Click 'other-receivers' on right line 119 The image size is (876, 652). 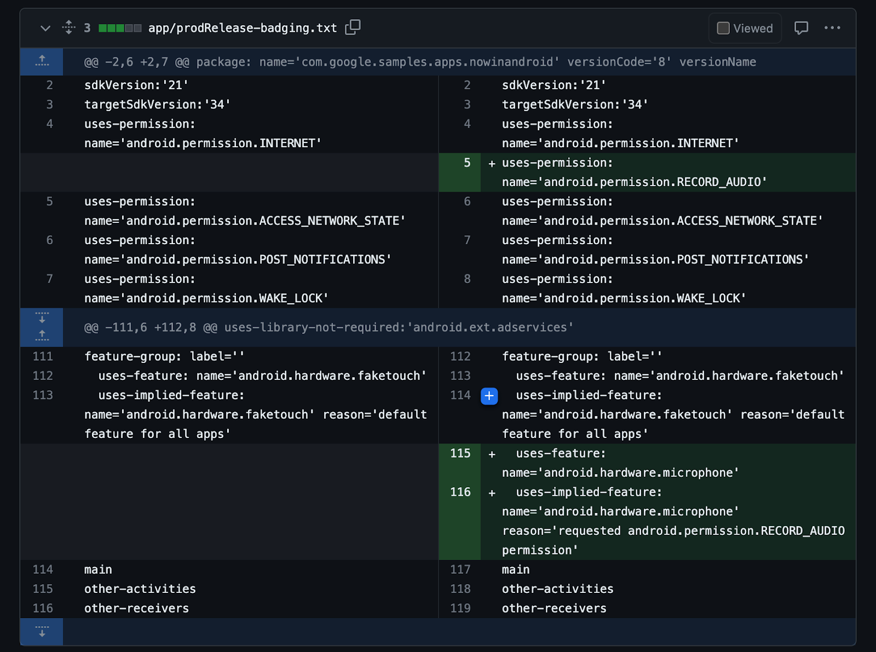pos(554,608)
